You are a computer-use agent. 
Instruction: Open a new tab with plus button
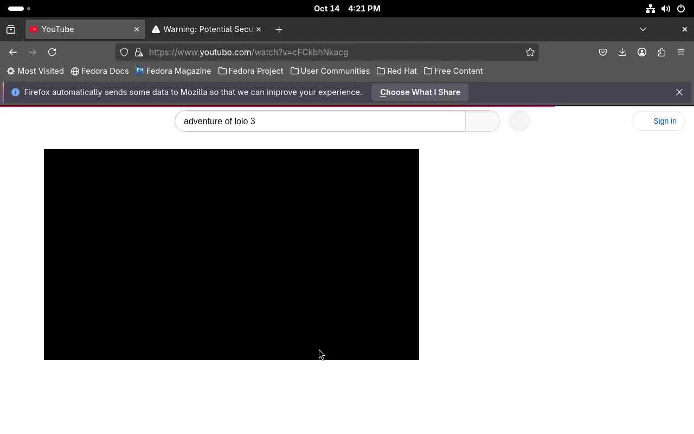point(279,29)
